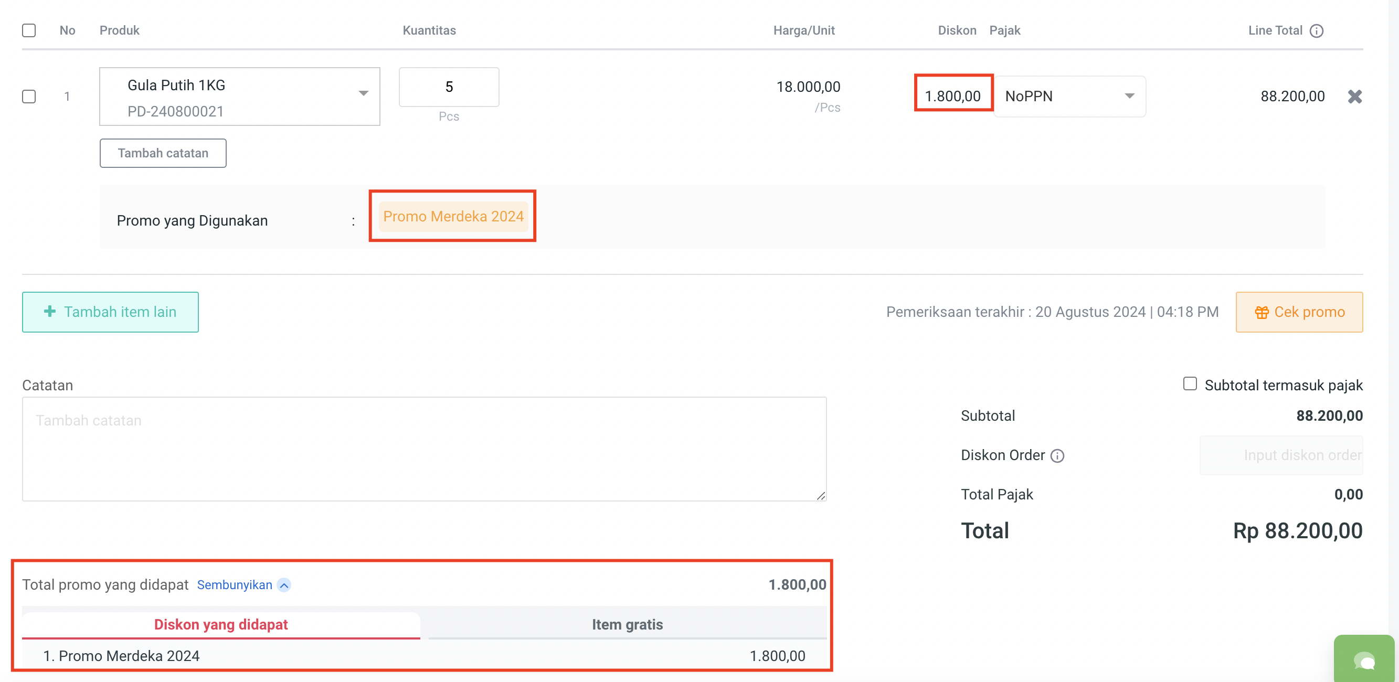Click the Diskon Order info icon

point(1057,455)
